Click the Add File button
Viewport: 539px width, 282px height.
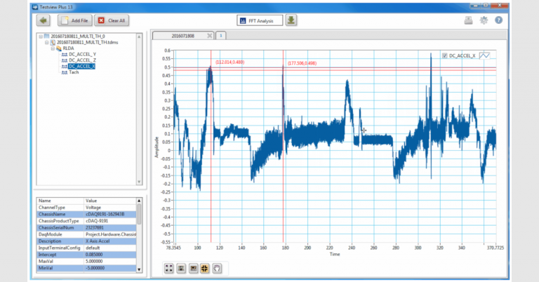point(75,20)
